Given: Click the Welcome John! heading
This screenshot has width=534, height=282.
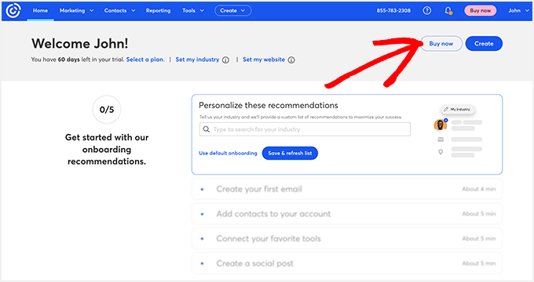Looking at the screenshot, I should pos(80,44).
